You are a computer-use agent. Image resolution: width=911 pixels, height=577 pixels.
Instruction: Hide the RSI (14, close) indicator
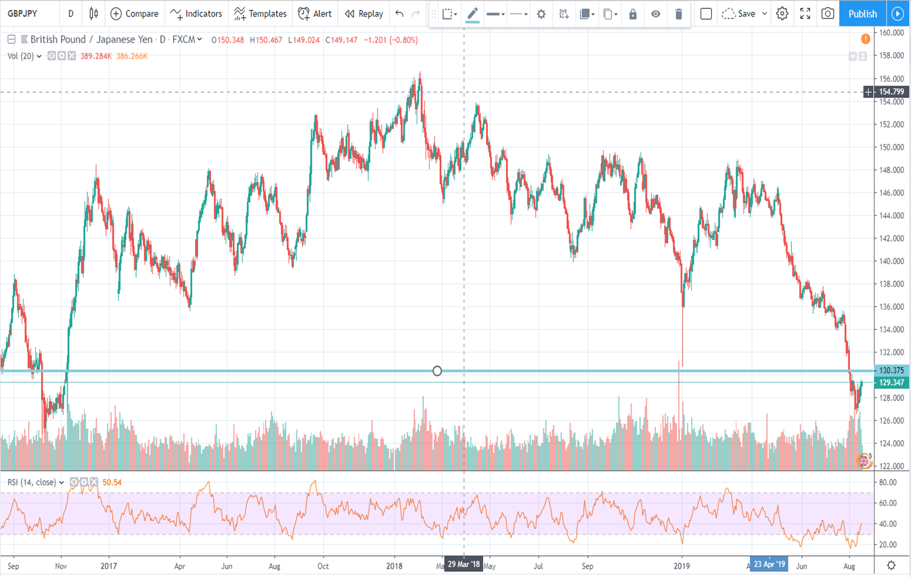[74, 482]
